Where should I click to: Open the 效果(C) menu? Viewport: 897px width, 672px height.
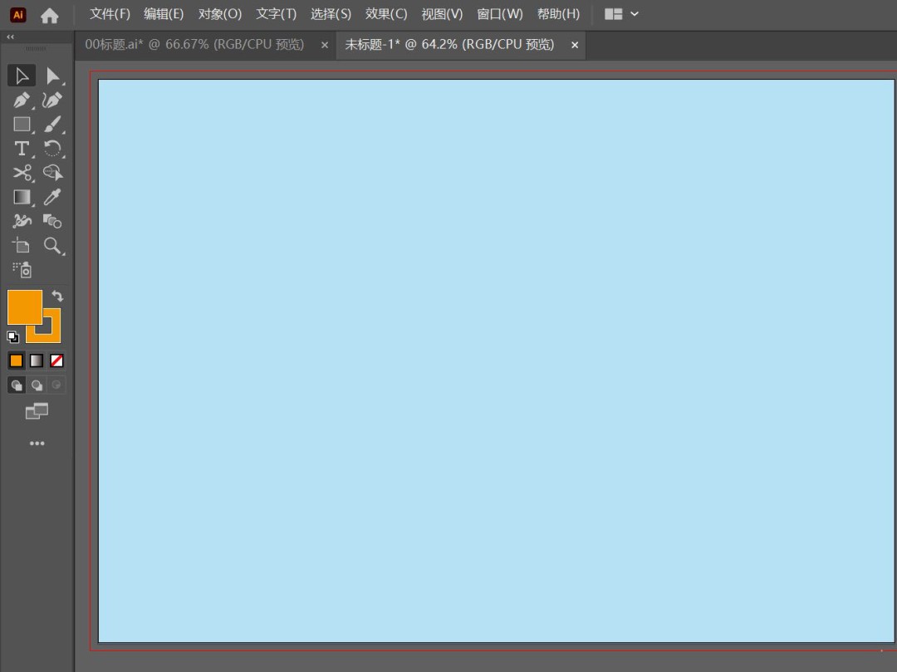point(386,14)
